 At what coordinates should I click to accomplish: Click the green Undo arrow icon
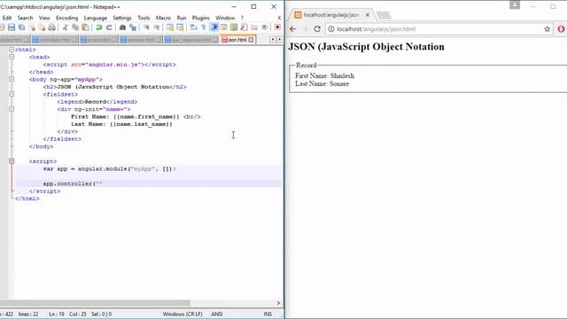point(98,27)
